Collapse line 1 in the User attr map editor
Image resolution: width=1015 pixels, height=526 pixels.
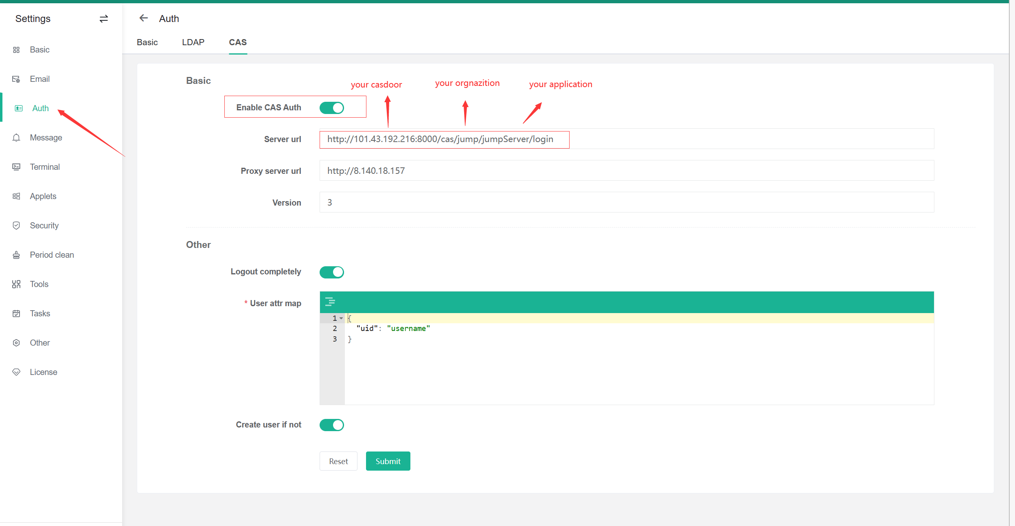pos(341,318)
